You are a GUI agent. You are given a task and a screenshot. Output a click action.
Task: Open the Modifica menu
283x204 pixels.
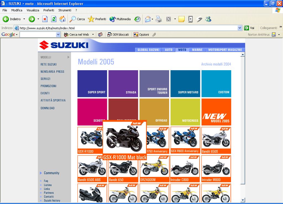tap(17, 10)
